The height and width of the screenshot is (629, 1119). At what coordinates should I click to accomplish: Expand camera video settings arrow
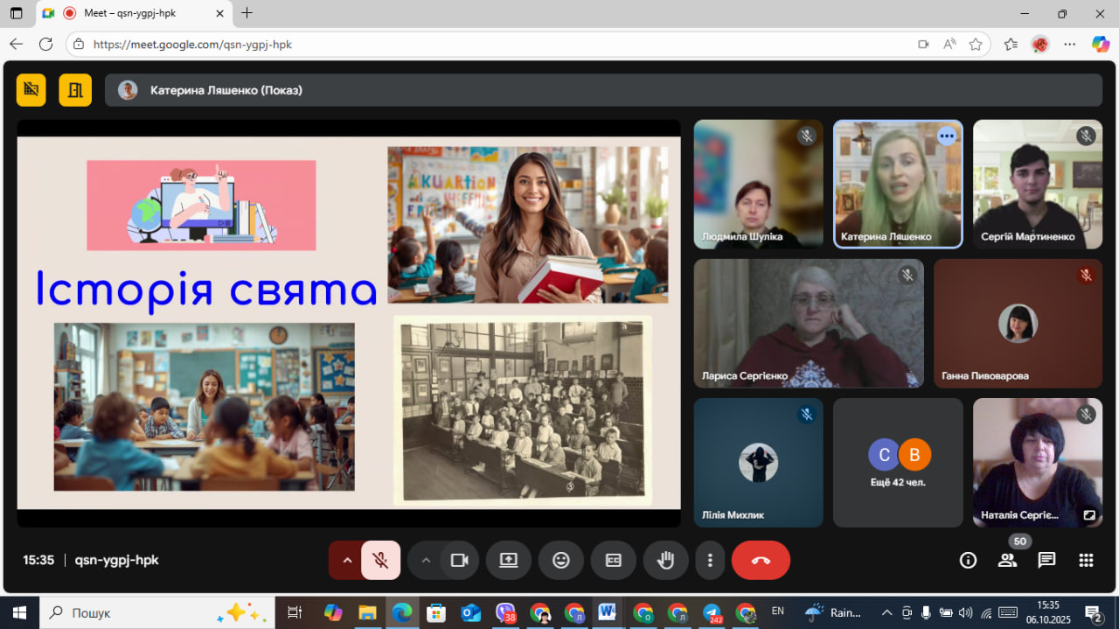coord(426,561)
